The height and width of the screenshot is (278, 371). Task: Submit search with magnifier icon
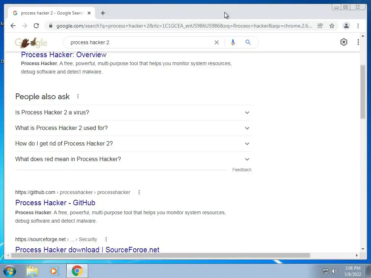coord(248,42)
